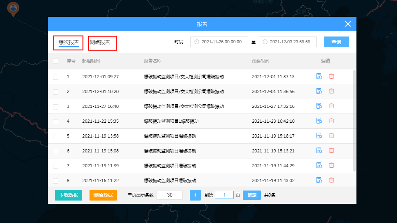Click creation time 2021-11-23 16:42:10
Viewport: 397px width, 223px height.
tap(273, 121)
